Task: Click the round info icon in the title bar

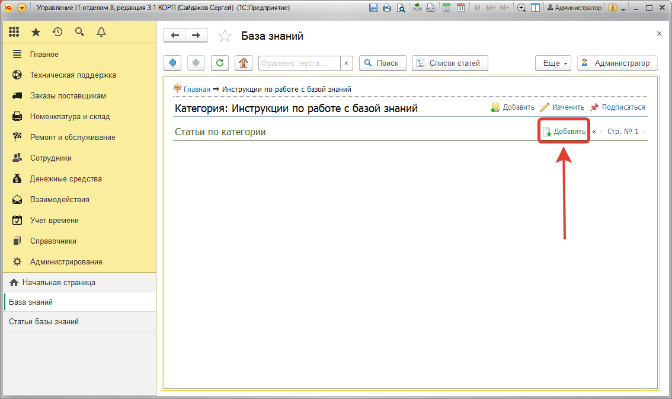Action: (613, 8)
